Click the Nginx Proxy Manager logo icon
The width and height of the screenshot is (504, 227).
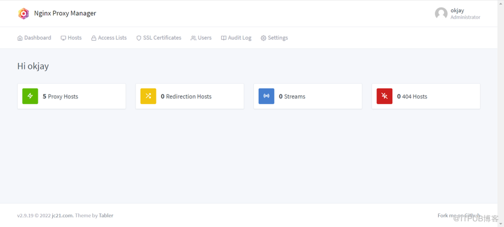pyautogui.click(x=23, y=14)
